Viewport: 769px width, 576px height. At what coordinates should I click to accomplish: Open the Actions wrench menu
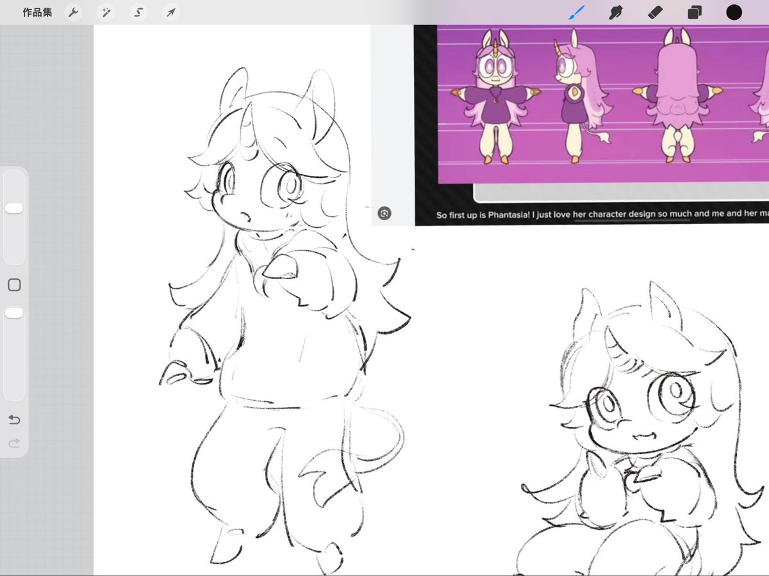click(74, 12)
